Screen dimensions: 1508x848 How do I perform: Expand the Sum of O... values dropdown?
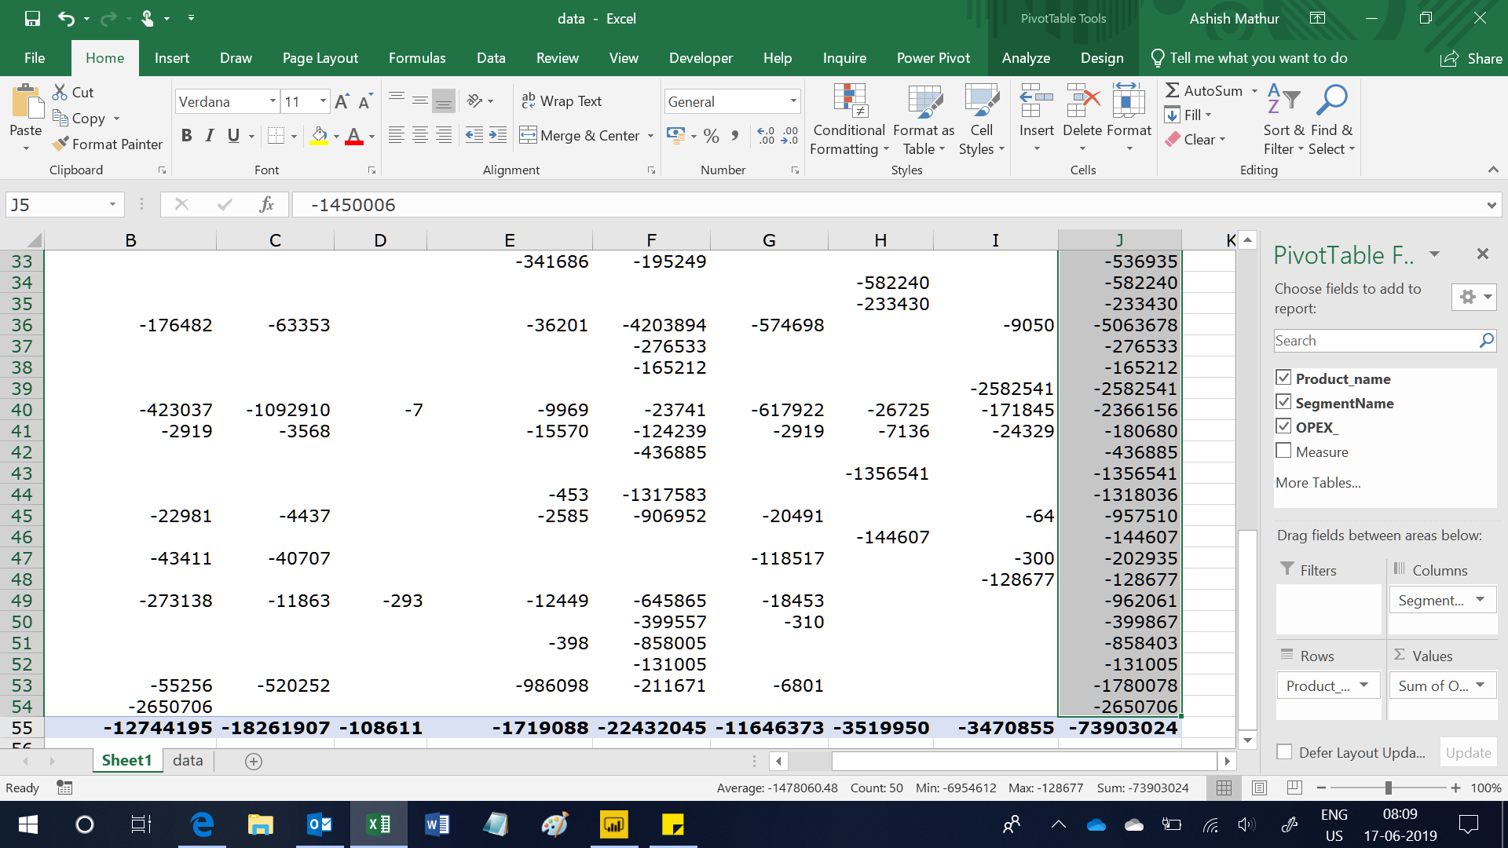tap(1481, 685)
